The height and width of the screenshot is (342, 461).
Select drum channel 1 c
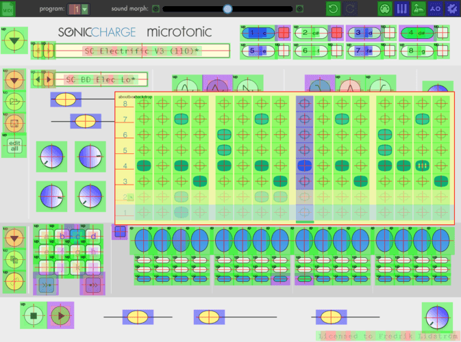258,33
